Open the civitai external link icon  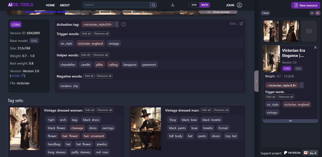23,75
